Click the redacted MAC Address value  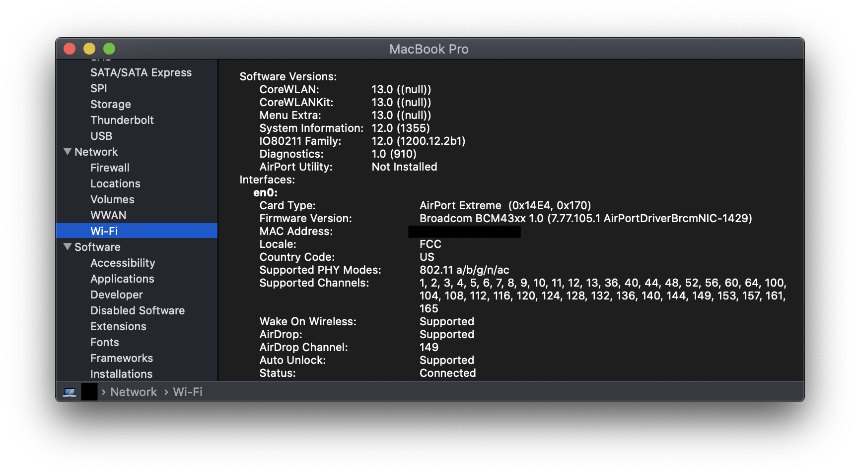pyautogui.click(x=464, y=232)
